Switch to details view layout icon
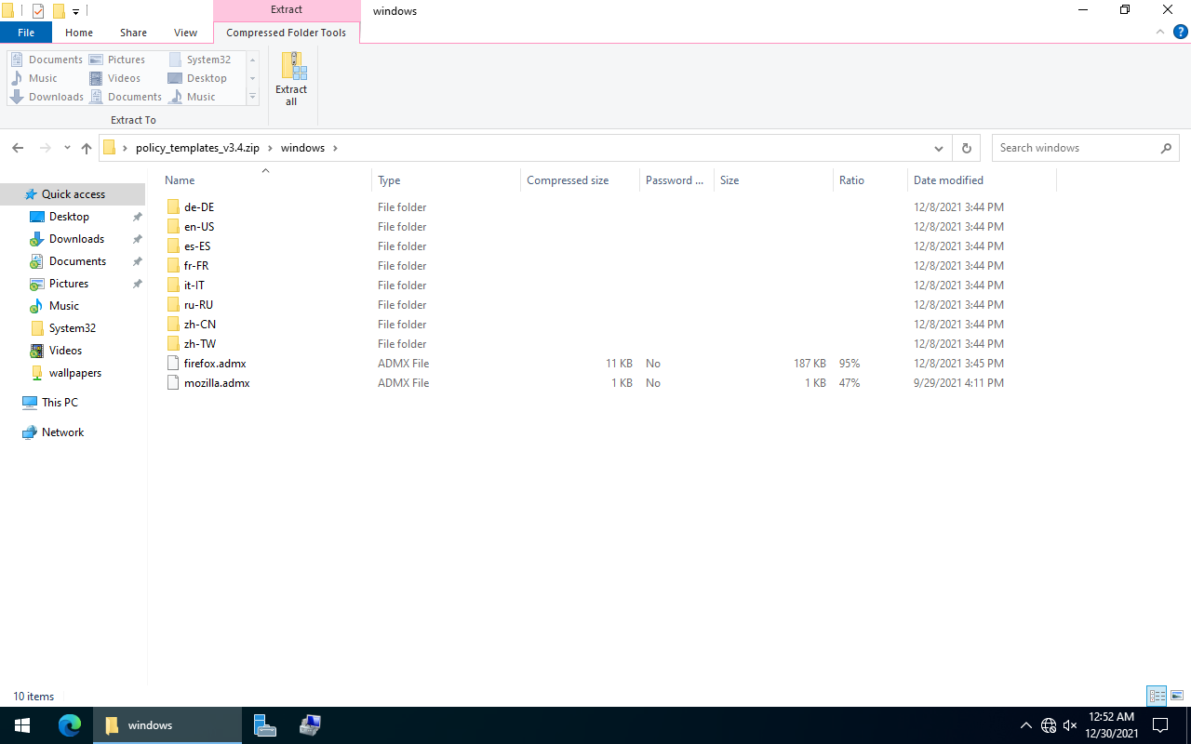 pyautogui.click(x=1157, y=696)
